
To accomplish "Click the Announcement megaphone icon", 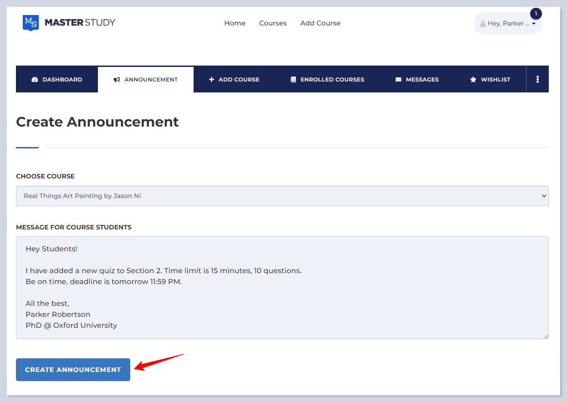I will (x=117, y=80).
